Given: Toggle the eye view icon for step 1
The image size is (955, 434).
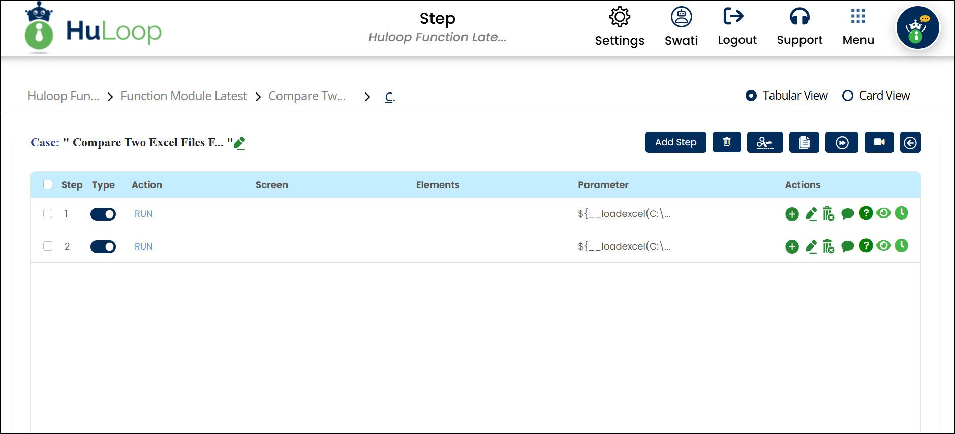Looking at the screenshot, I should pos(884,213).
